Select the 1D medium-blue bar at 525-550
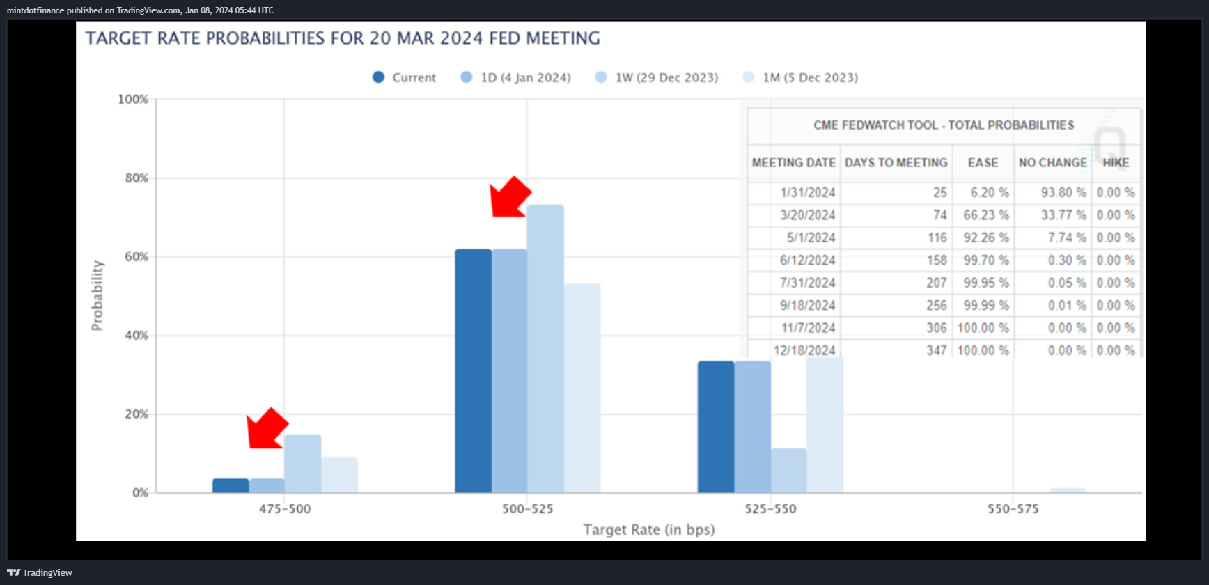 point(753,427)
